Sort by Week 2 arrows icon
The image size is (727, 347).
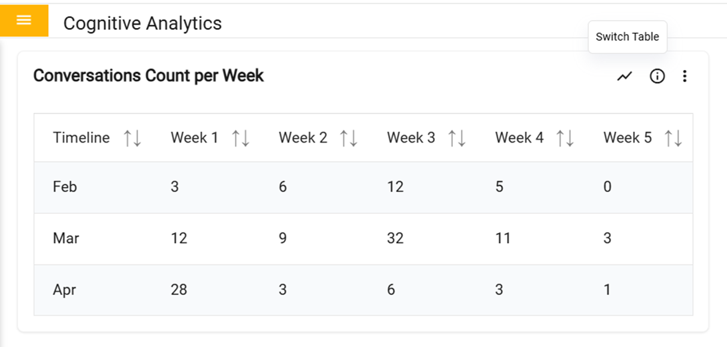click(x=349, y=138)
